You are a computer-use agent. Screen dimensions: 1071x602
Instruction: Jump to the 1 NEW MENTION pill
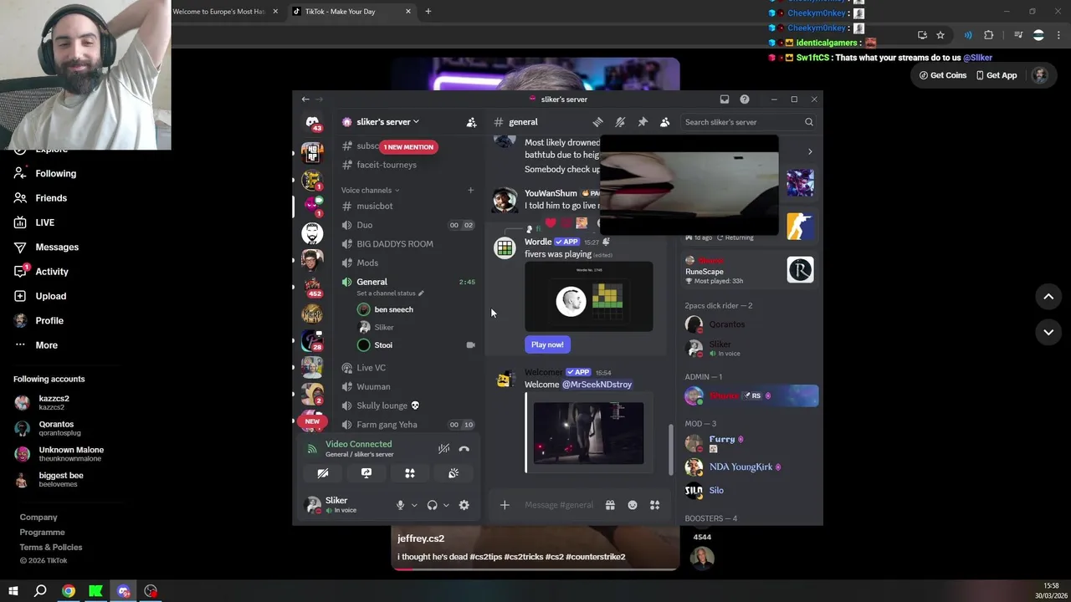pyautogui.click(x=408, y=147)
